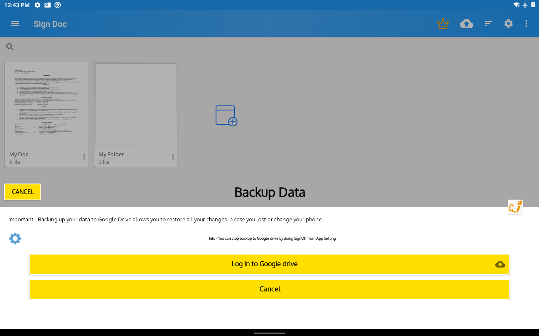Tap the search magnifier icon

10,47
